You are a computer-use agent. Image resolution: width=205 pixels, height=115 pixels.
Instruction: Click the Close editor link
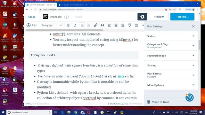32,17
